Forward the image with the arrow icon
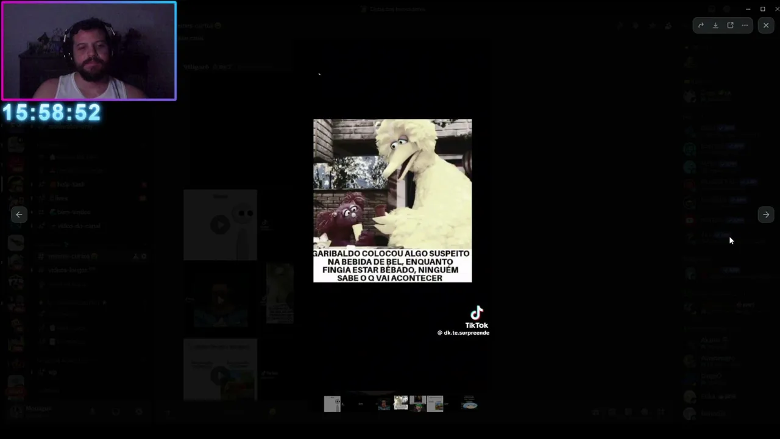Screen dimensions: 780x439 (701, 26)
